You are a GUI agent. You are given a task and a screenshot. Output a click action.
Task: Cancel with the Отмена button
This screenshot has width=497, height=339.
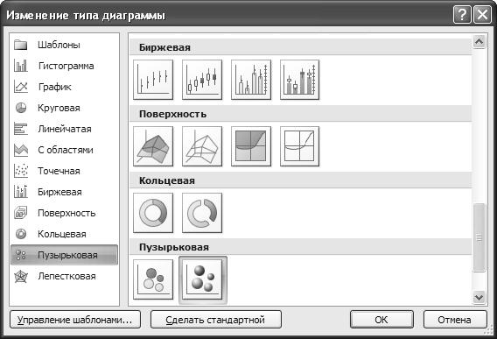click(455, 320)
